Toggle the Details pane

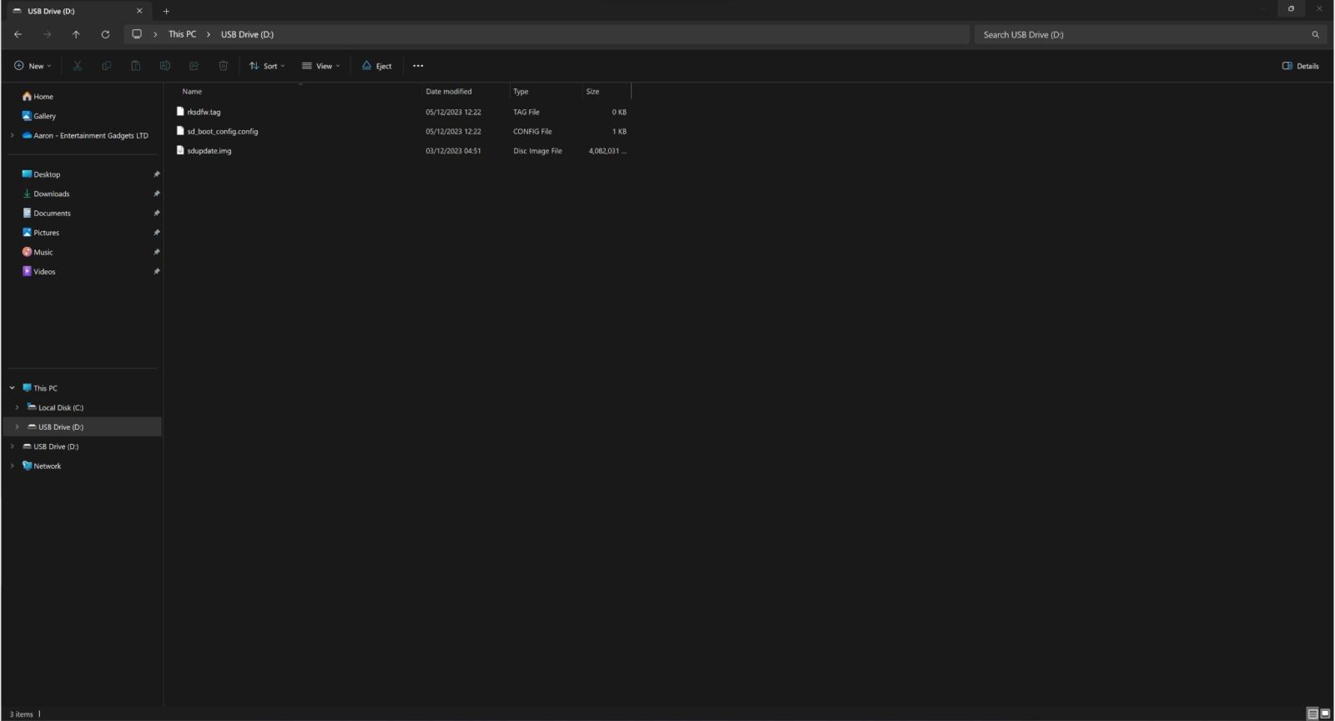point(1300,66)
